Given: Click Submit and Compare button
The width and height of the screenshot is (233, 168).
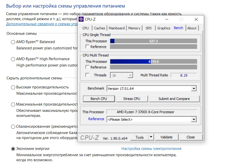Looking at the screenshot, I should pyautogui.click(x=174, y=99).
